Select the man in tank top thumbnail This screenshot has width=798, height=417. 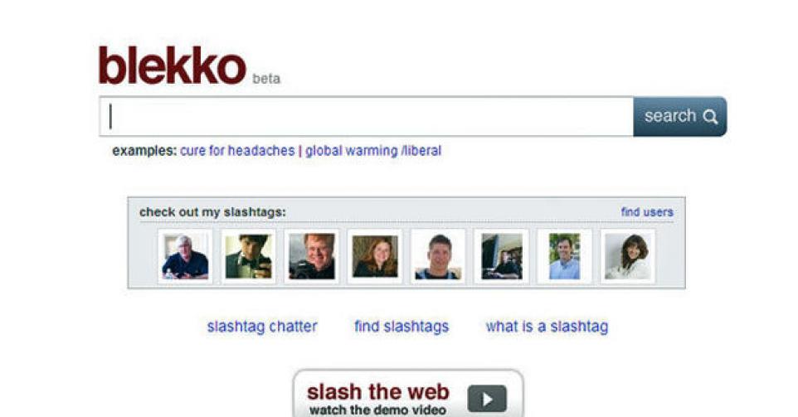(x=438, y=256)
